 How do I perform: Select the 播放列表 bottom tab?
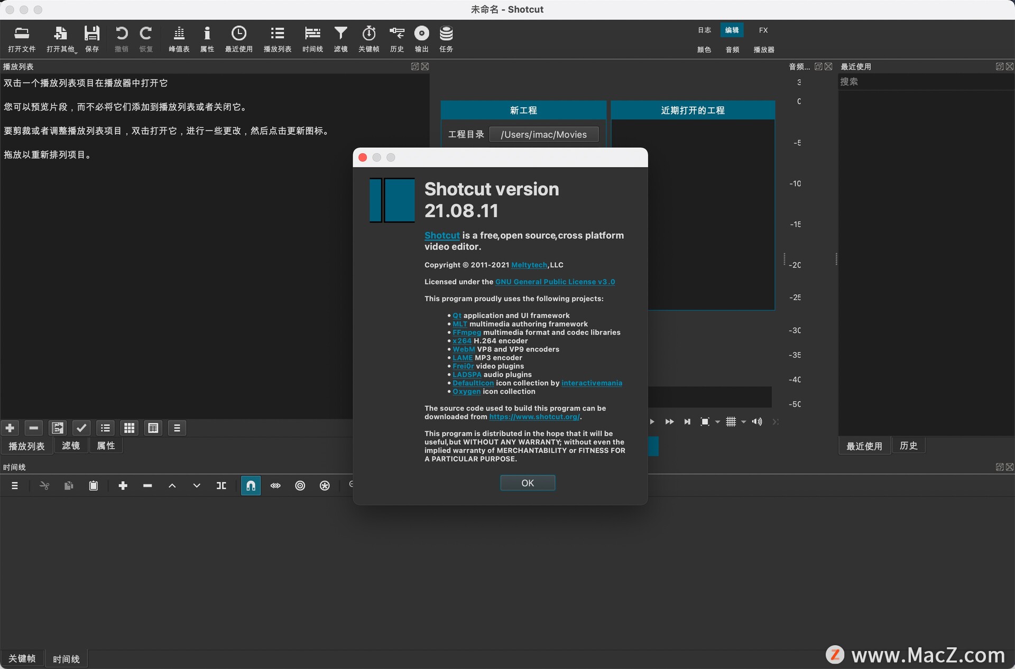coord(26,446)
